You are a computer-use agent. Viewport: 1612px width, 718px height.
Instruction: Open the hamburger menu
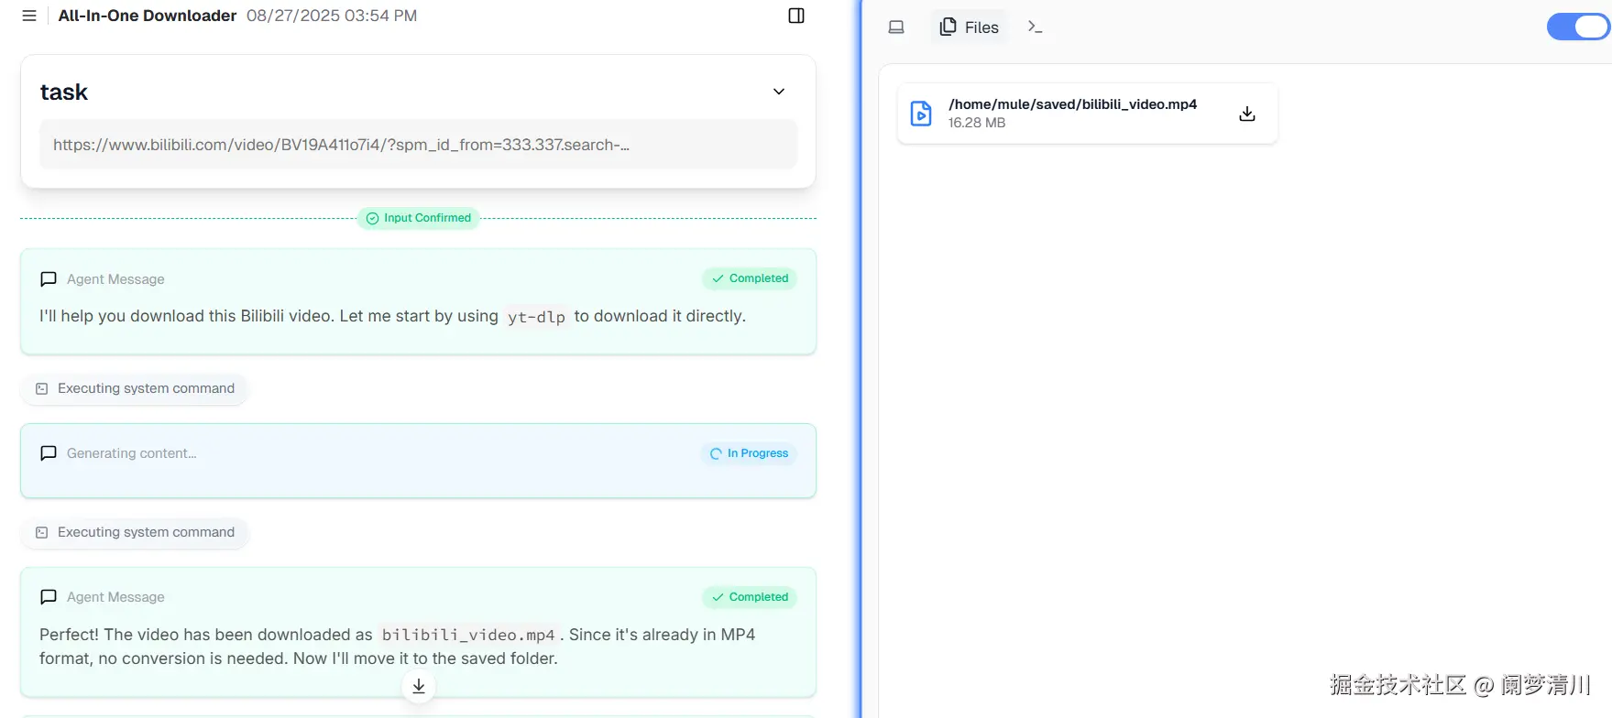(x=29, y=16)
